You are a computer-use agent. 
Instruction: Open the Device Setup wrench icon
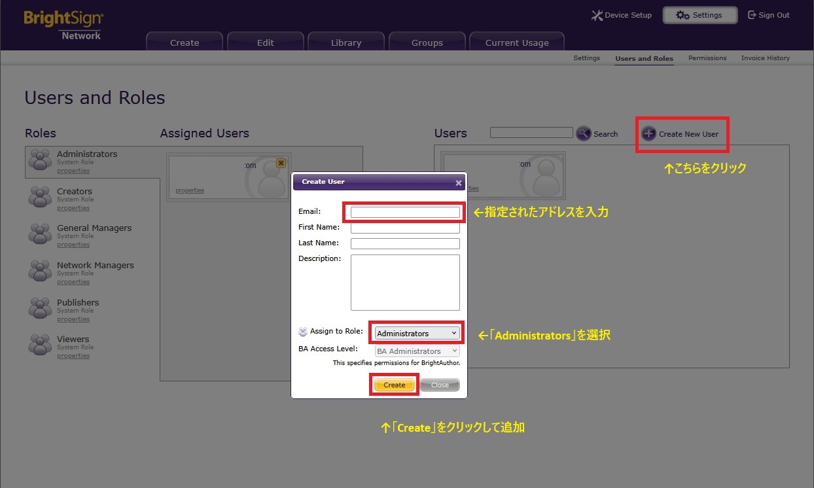[596, 15]
